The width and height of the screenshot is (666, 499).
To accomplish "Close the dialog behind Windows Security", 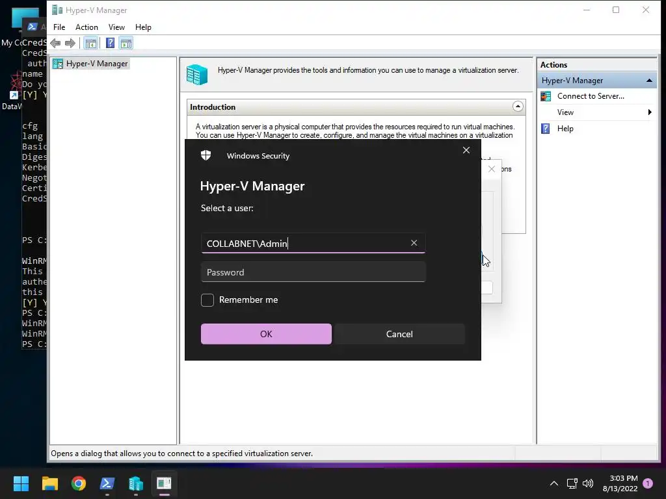I will tap(492, 169).
